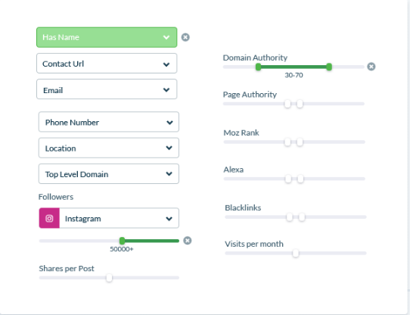Expand the Contact Url dropdown
The image size is (410, 315).
(107, 64)
